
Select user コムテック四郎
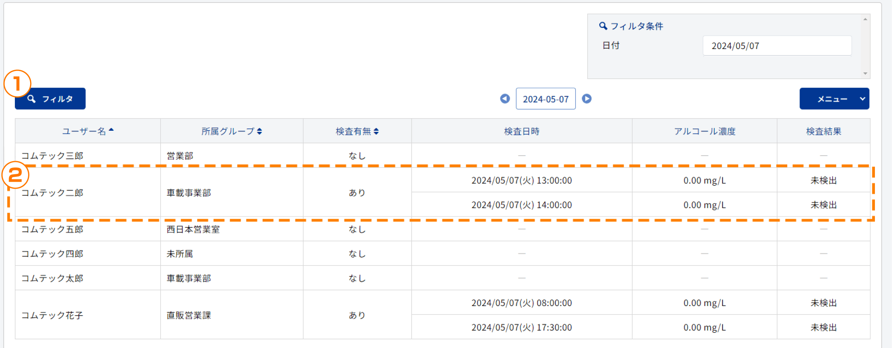tap(52, 254)
